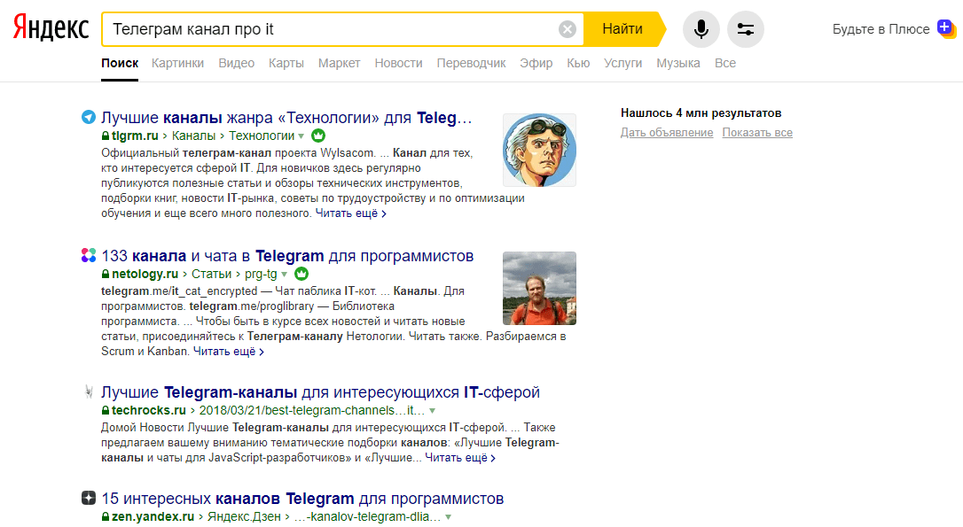Open dropdown arrow next to netology.ru prg-tg
Screen dimensions: 963x527
[x=284, y=274]
